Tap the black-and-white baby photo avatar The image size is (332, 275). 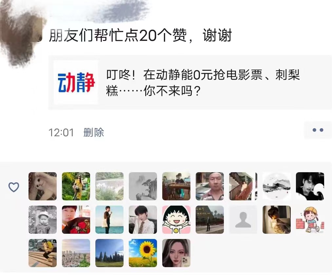(43, 220)
